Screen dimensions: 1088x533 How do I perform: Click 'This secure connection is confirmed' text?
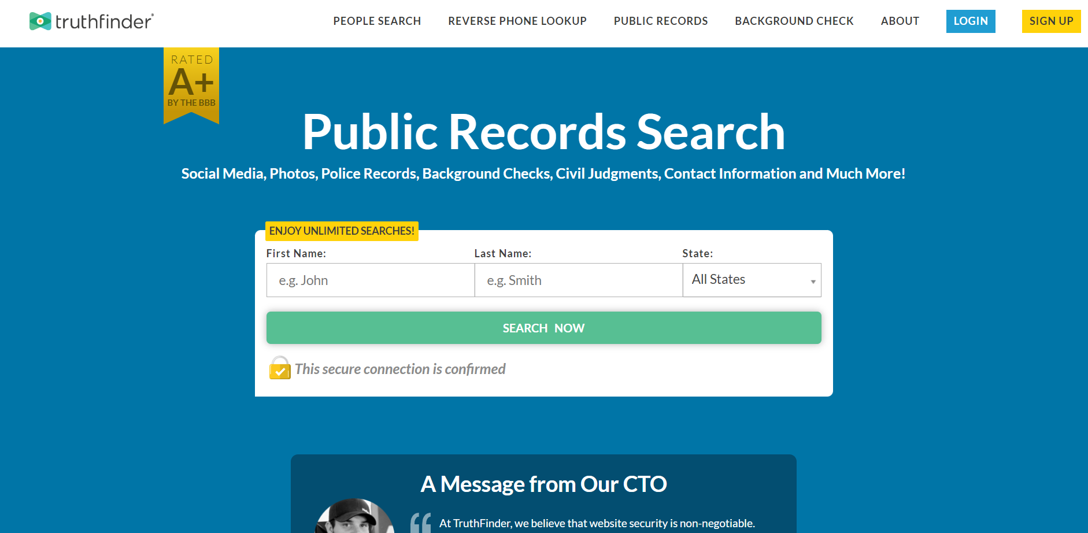pyautogui.click(x=400, y=369)
